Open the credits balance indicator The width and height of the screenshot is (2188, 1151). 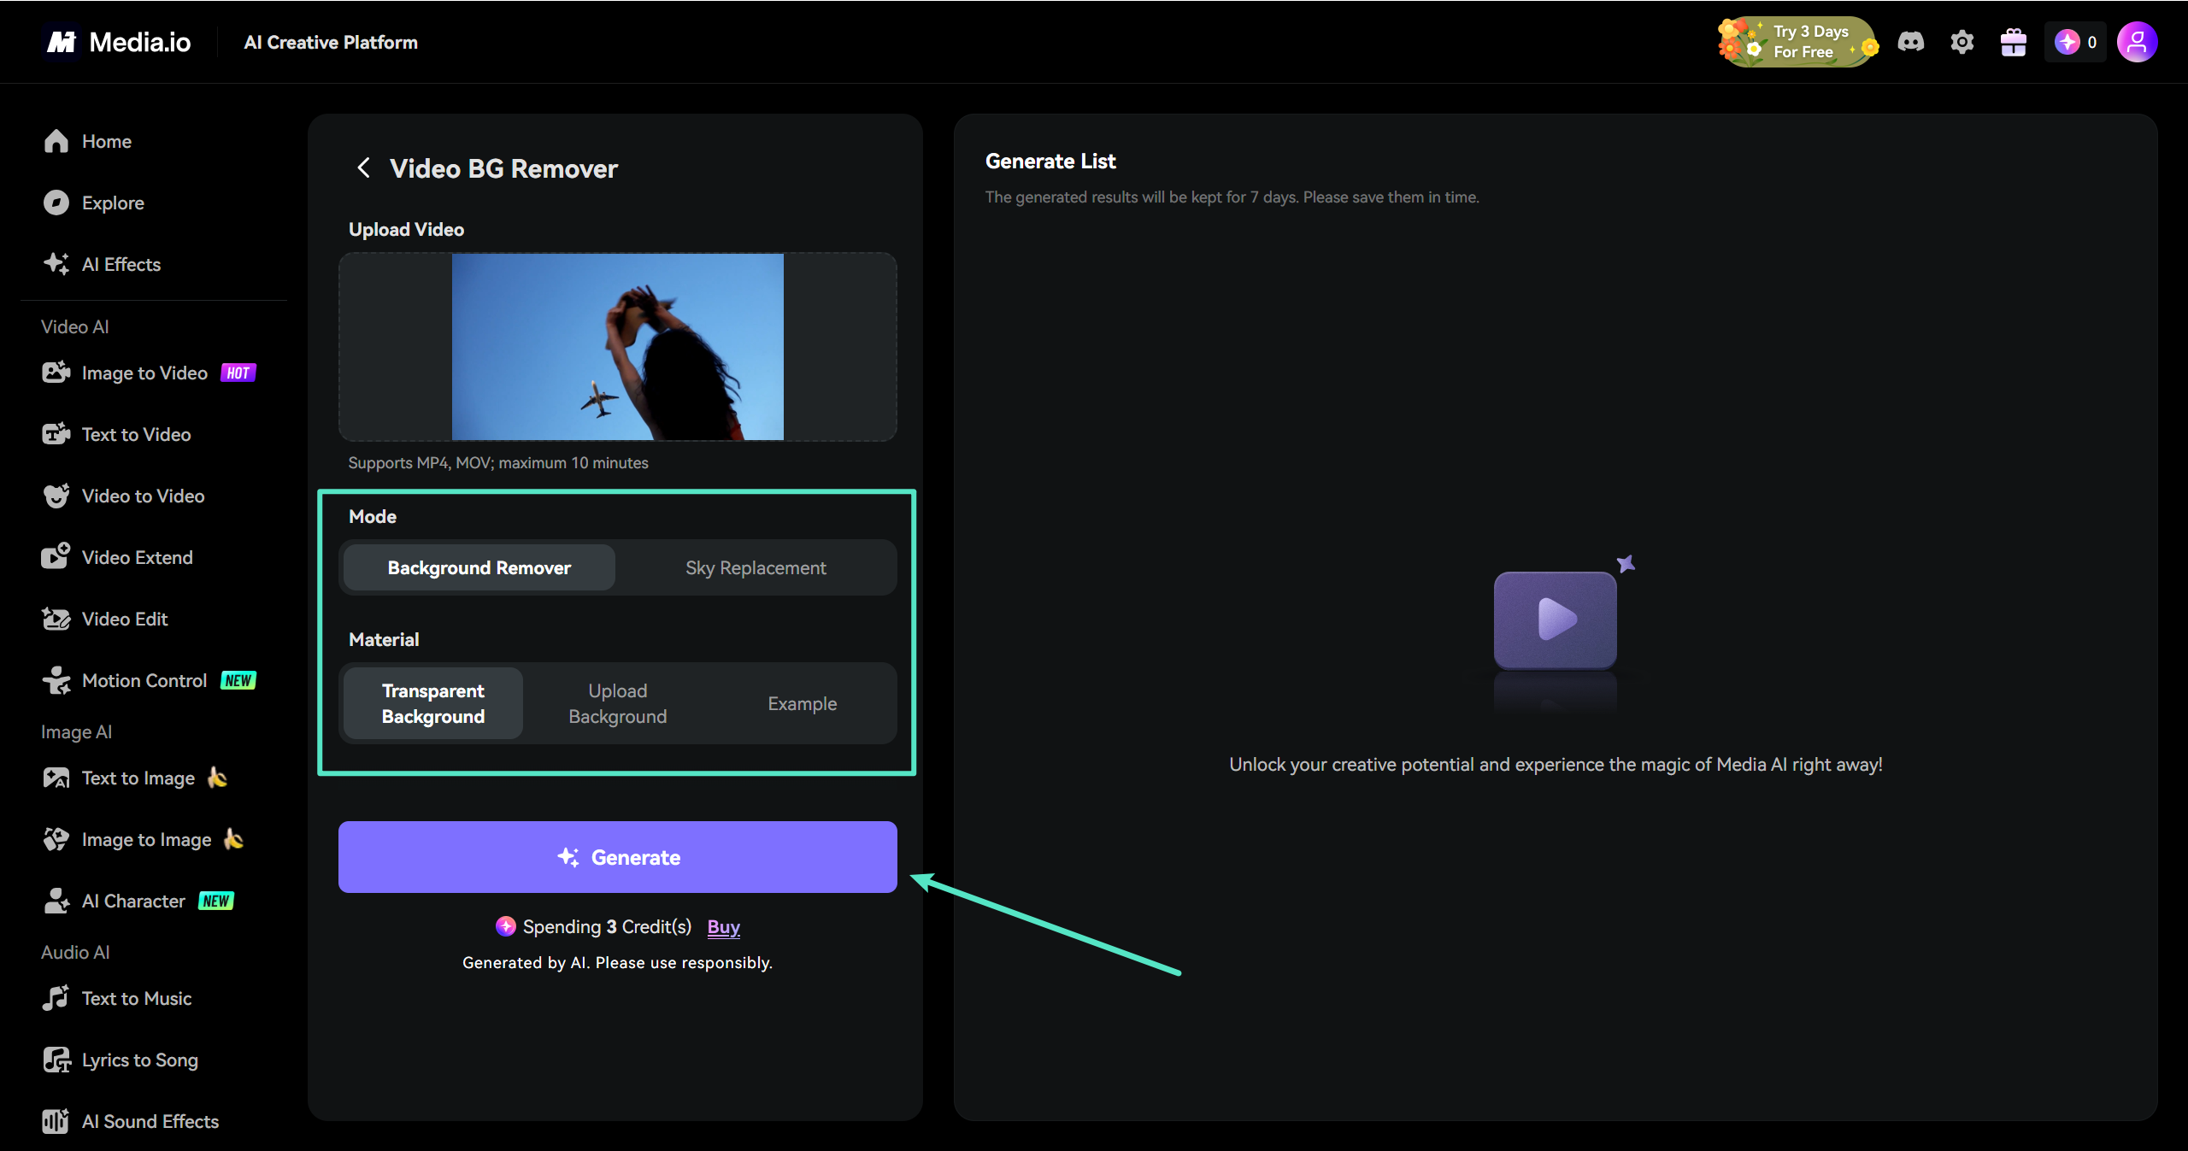click(x=2075, y=42)
